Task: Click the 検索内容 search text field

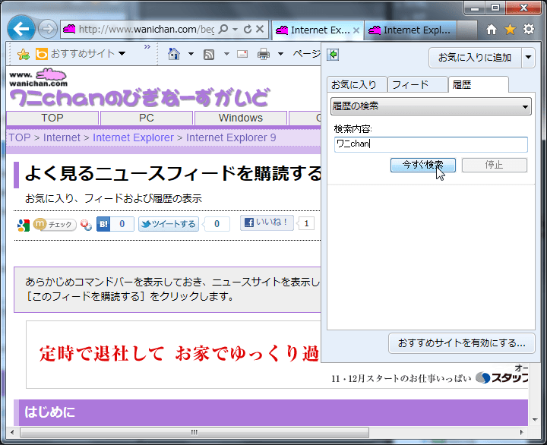Action: tap(431, 144)
